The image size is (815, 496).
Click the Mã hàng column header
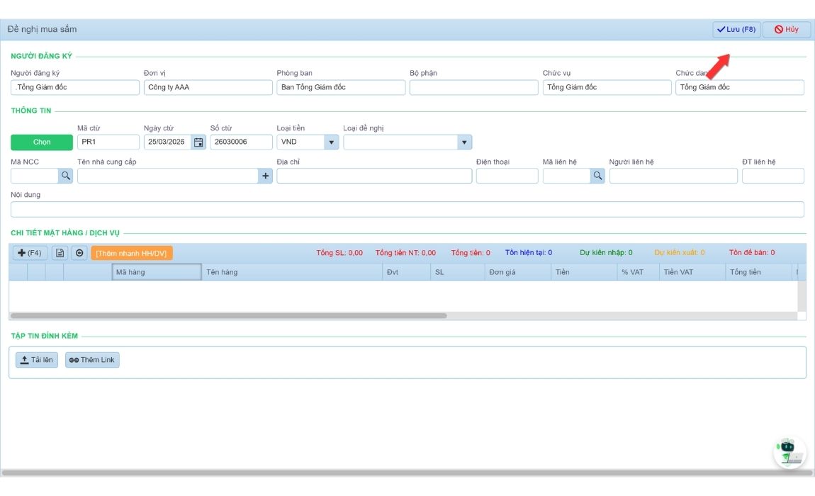[157, 272]
